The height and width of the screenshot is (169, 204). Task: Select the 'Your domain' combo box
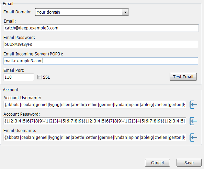82,12
